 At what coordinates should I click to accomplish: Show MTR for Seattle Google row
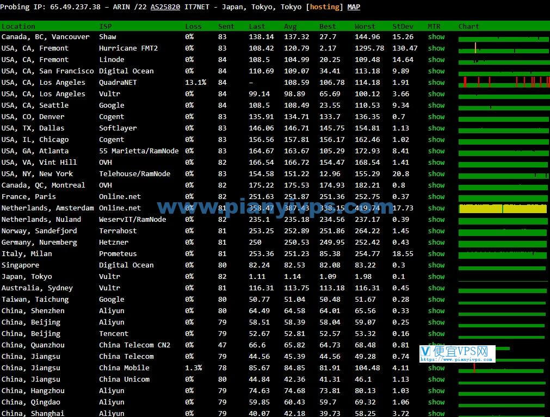tap(436, 105)
